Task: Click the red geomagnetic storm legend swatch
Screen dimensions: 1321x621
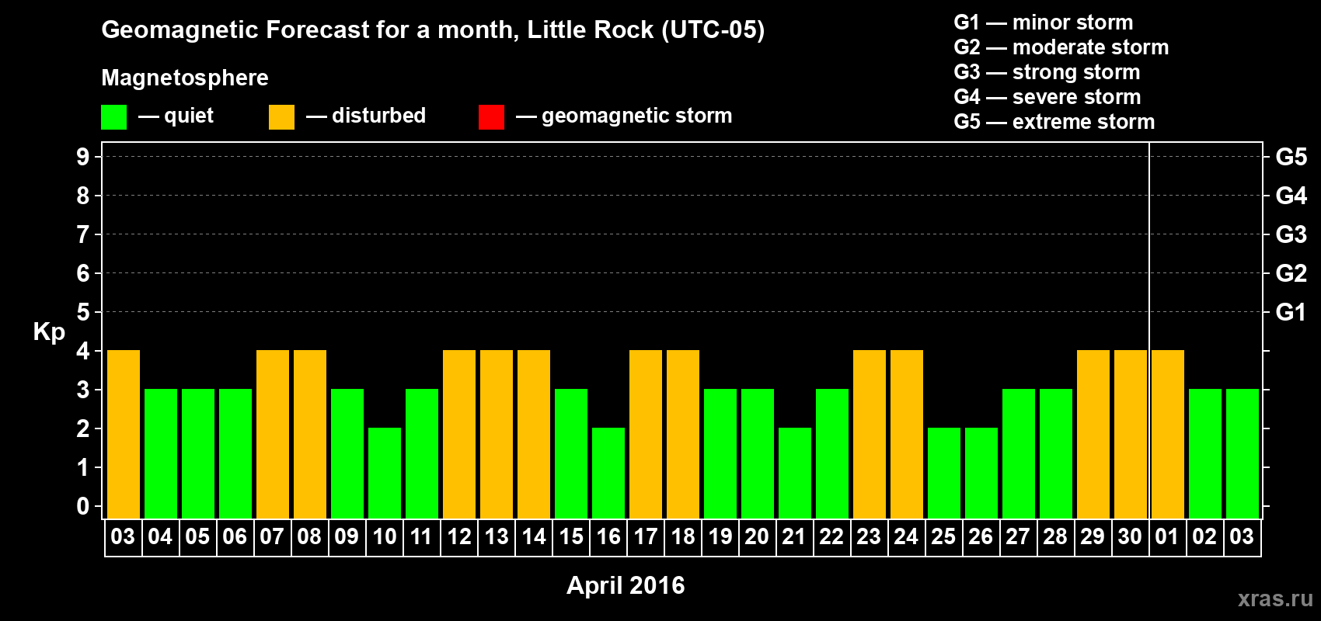Action: 491,117
